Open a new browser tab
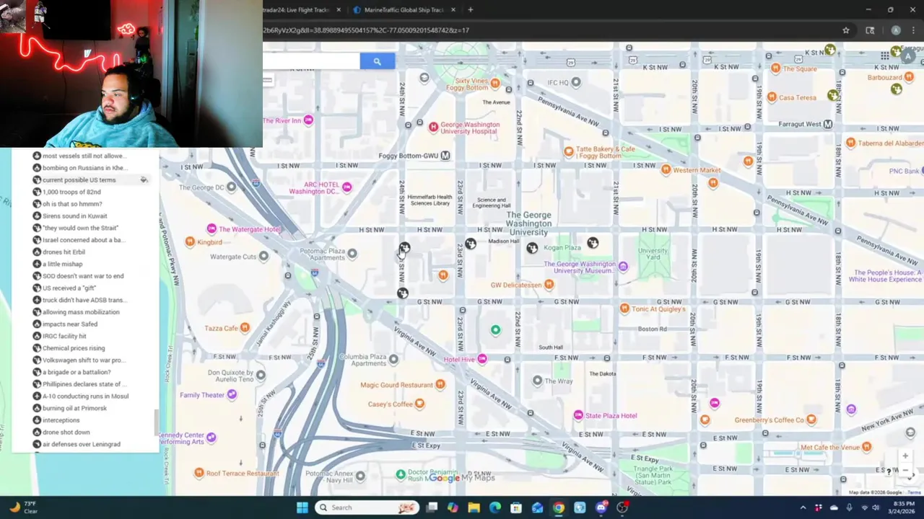The height and width of the screenshot is (519, 924). point(470,10)
